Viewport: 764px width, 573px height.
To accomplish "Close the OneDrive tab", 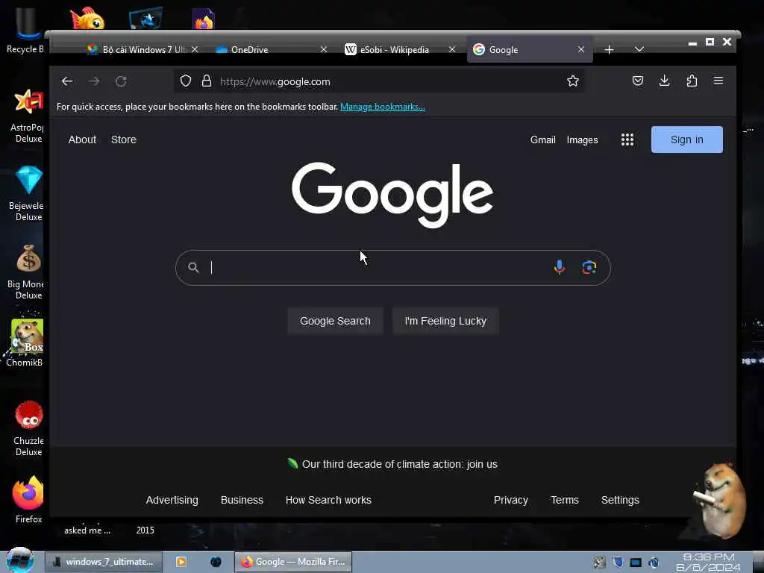I will [x=324, y=50].
